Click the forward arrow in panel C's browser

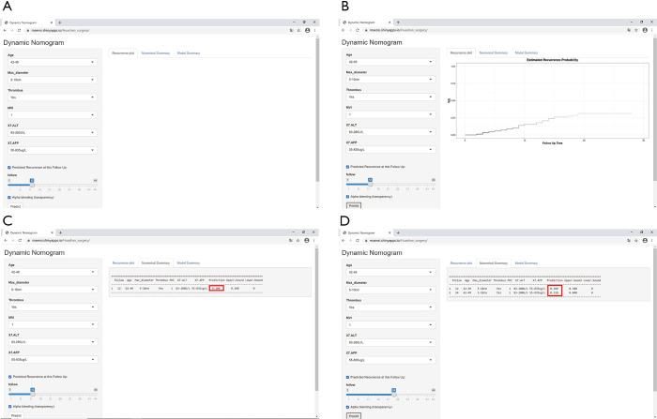(12, 241)
